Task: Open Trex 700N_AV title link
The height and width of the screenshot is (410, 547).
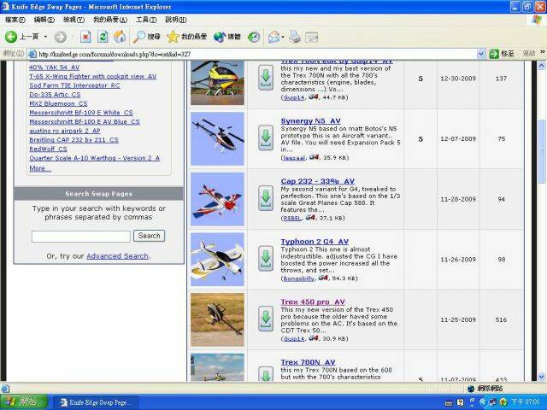Action: [x=308, y=362]
